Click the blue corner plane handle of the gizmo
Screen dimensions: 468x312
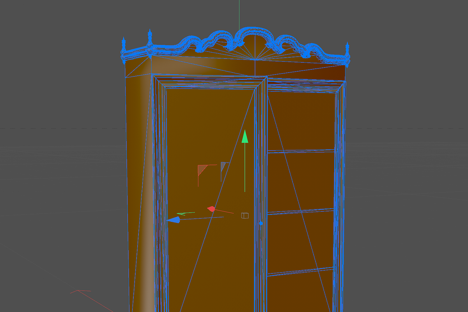coord(223,167)
